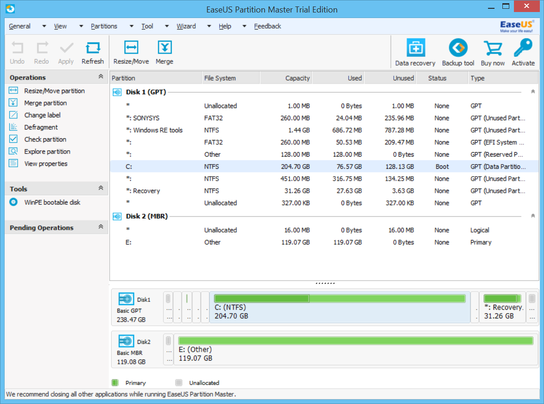Click the Disk 2 (MBR) disk icon
544x404 pixels.
point(117,216)
